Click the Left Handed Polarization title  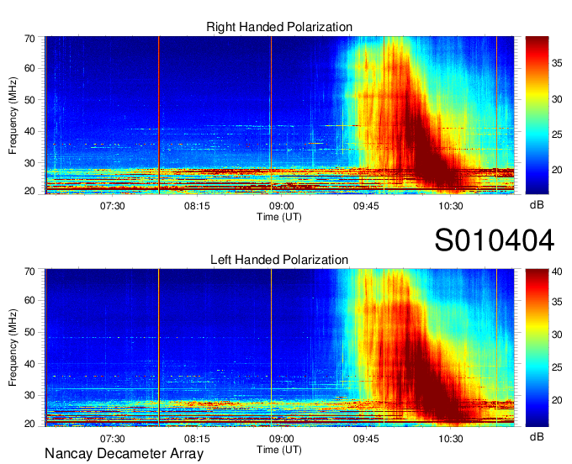click(x=279, y=260)
